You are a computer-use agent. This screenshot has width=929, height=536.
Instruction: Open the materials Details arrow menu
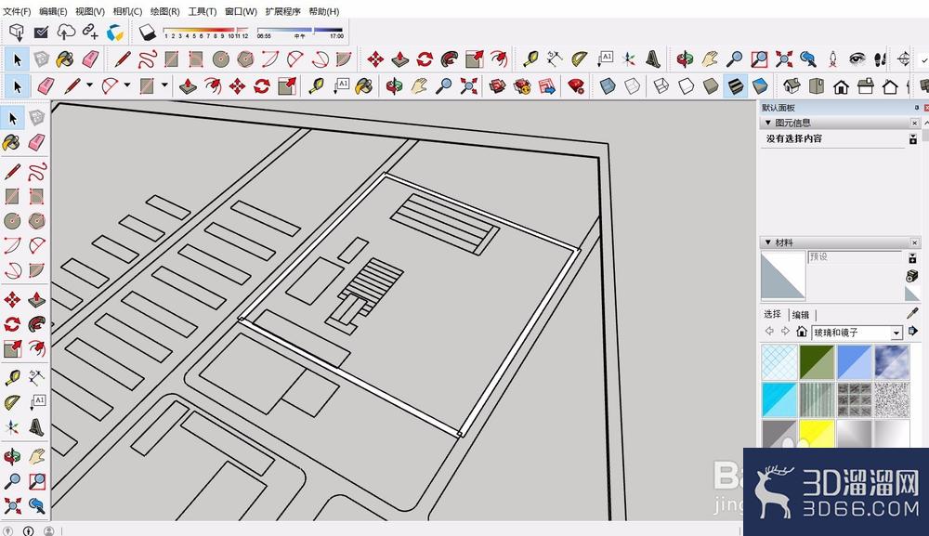913,331
